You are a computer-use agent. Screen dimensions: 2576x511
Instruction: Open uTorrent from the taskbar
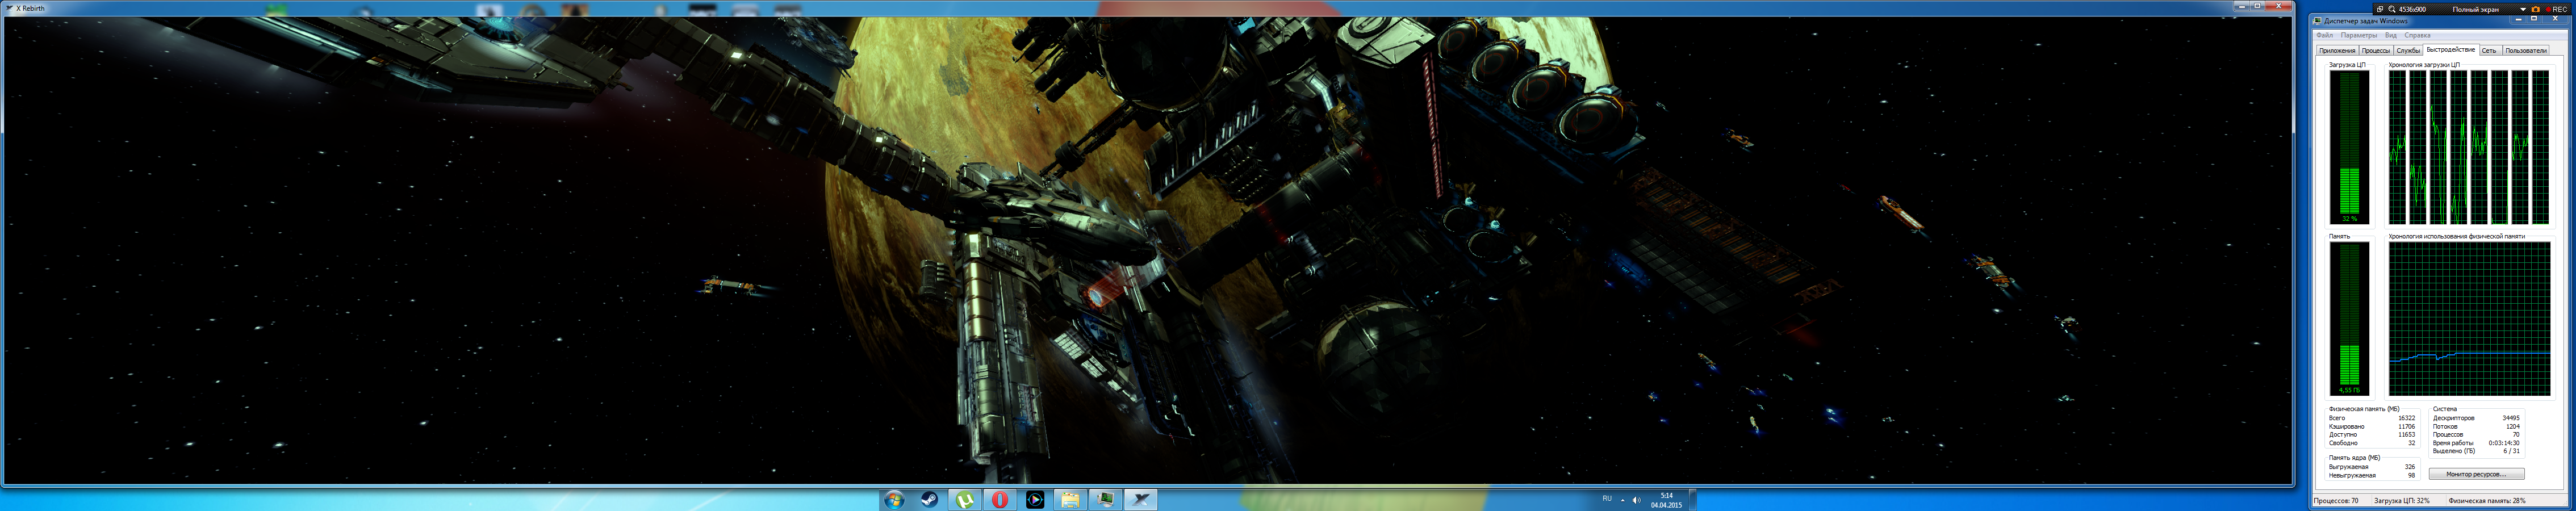coord(964,499)
